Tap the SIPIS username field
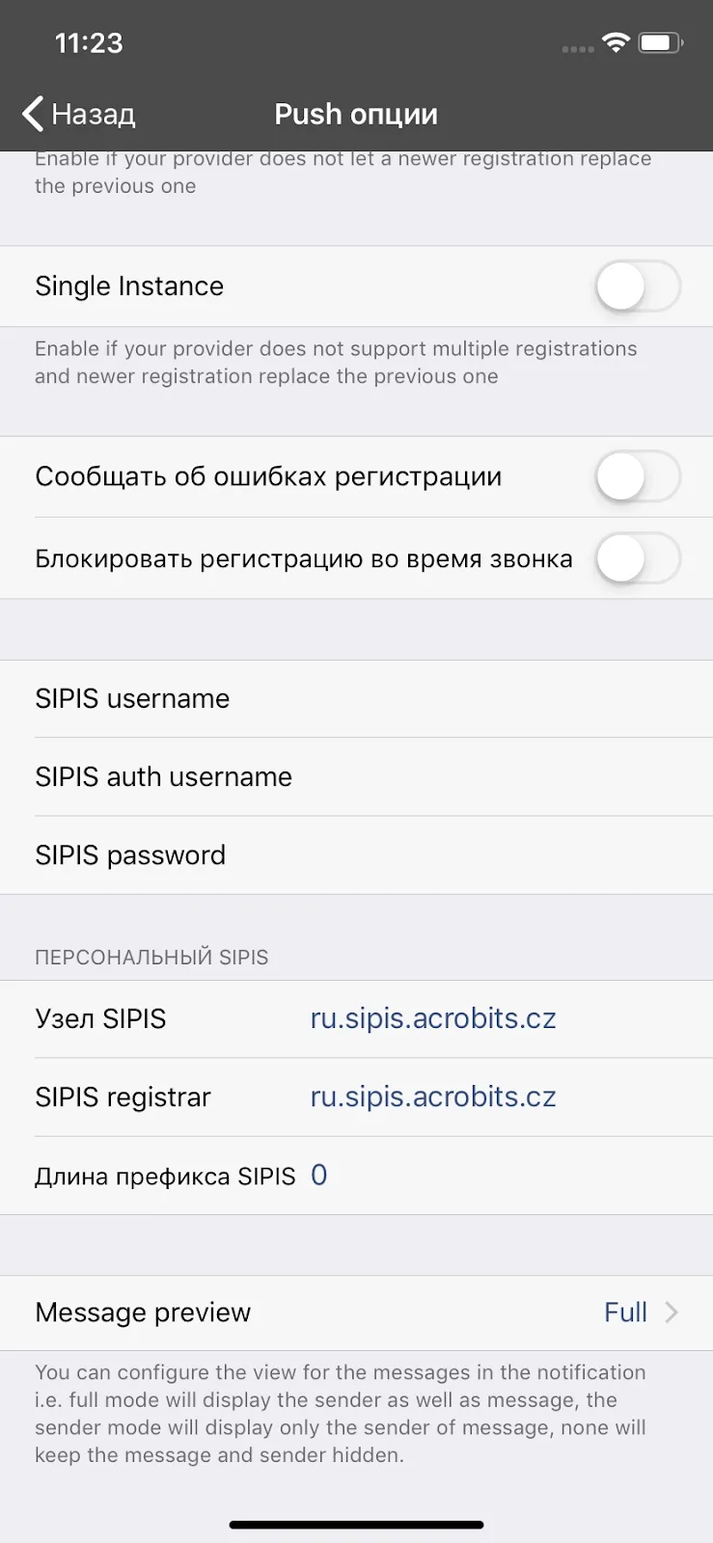Screen dimensions: 713x1543 (x=356, y=699)
